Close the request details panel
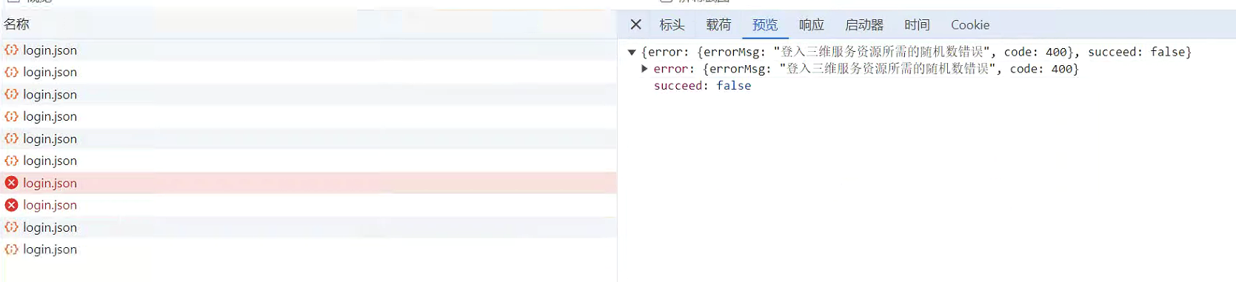Image resolution: width=1236 pixels, height=282 pixels. [635, 24]
